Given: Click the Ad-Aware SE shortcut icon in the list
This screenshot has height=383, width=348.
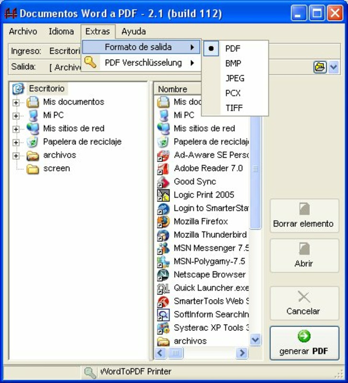Looking at the screenshot, I should [163, 156].
